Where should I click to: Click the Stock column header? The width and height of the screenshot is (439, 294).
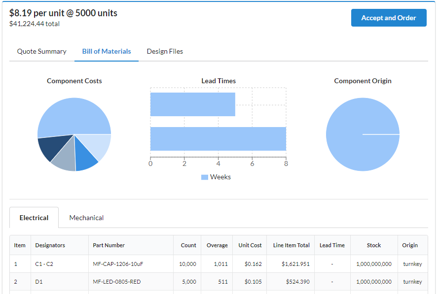point(373,245)
